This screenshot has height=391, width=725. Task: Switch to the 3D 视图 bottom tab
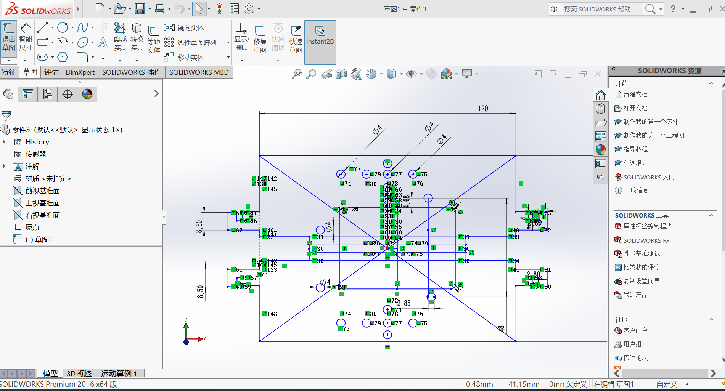click(80, 373)
